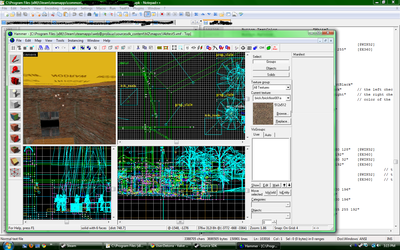Toggle texture lock (tl) button

pyautogui.click(x=187, y=48)
